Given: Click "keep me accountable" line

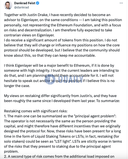Looking at the screenshot, I should pos(50,55).
